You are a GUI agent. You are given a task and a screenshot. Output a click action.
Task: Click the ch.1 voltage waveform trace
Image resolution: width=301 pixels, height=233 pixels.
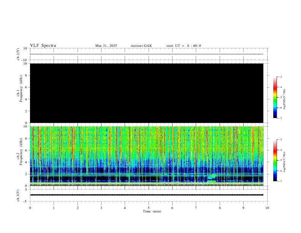point(147,54)
